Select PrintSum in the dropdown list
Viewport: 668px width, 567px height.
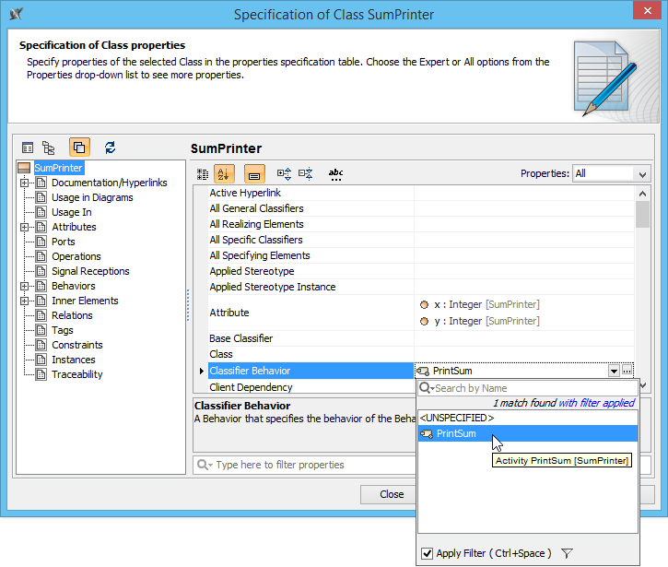(x=456, y=433)
